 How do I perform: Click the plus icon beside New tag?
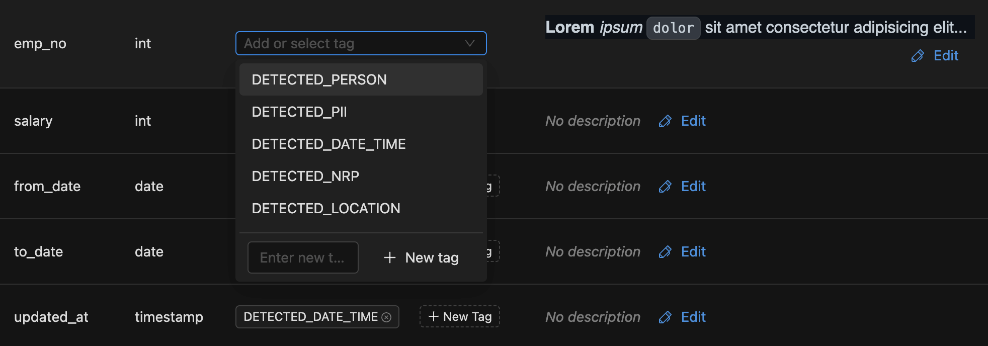(x=389, y=257)
